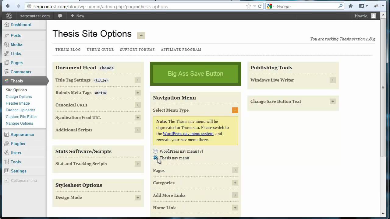Click the Comments bubble icon in sidebar
390x219 pixels.
(x=7, y=72)
